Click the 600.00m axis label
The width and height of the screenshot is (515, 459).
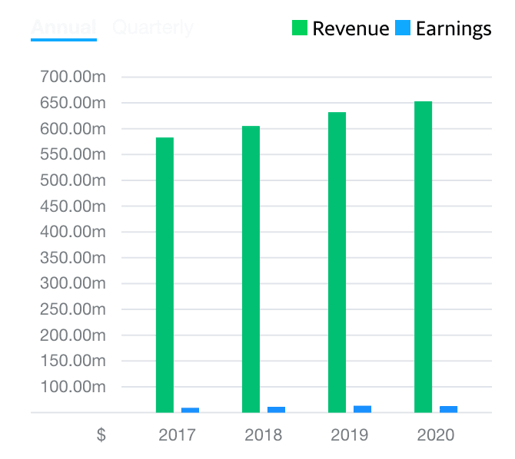click(x=73, y=129)
